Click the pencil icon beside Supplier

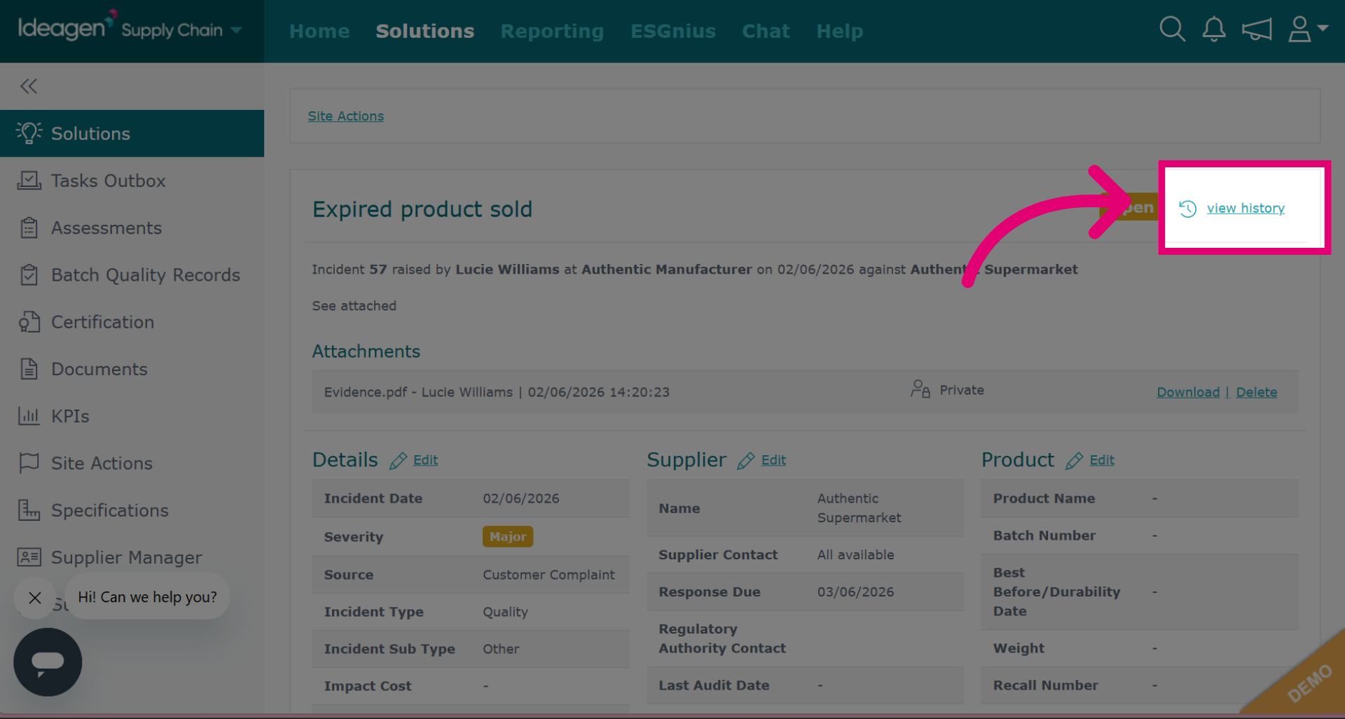(x=745, y=461)
